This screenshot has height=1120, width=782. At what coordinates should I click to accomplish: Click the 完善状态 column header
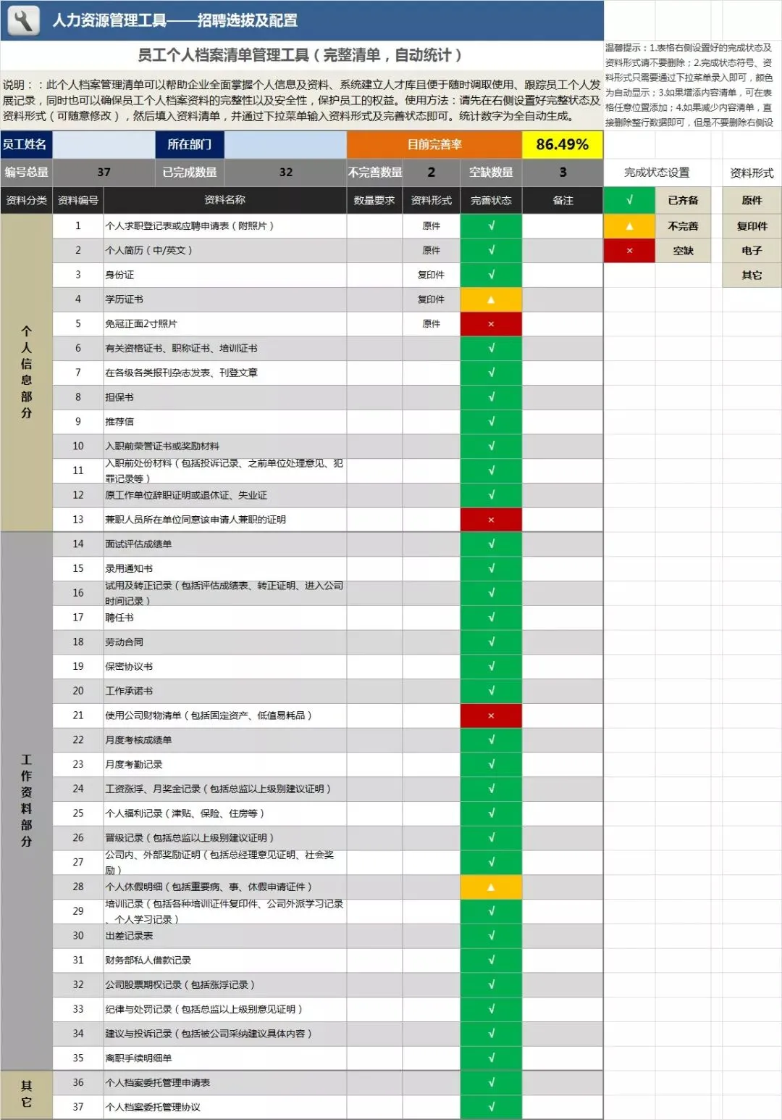click(x=491, y=200)
